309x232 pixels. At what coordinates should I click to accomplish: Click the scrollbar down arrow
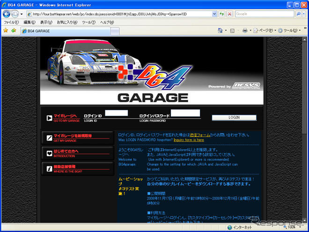[304, 220]
